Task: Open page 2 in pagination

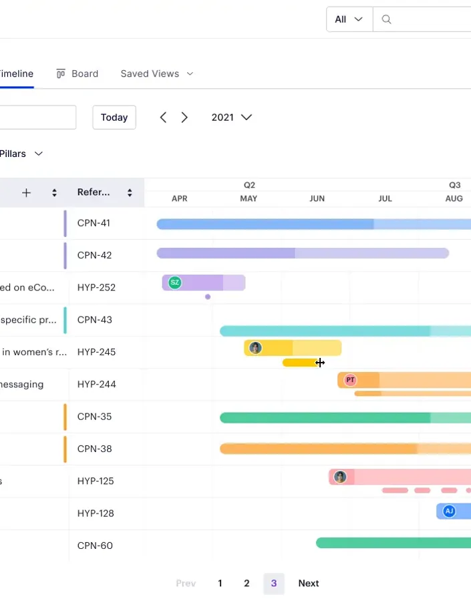Action: 247,583
